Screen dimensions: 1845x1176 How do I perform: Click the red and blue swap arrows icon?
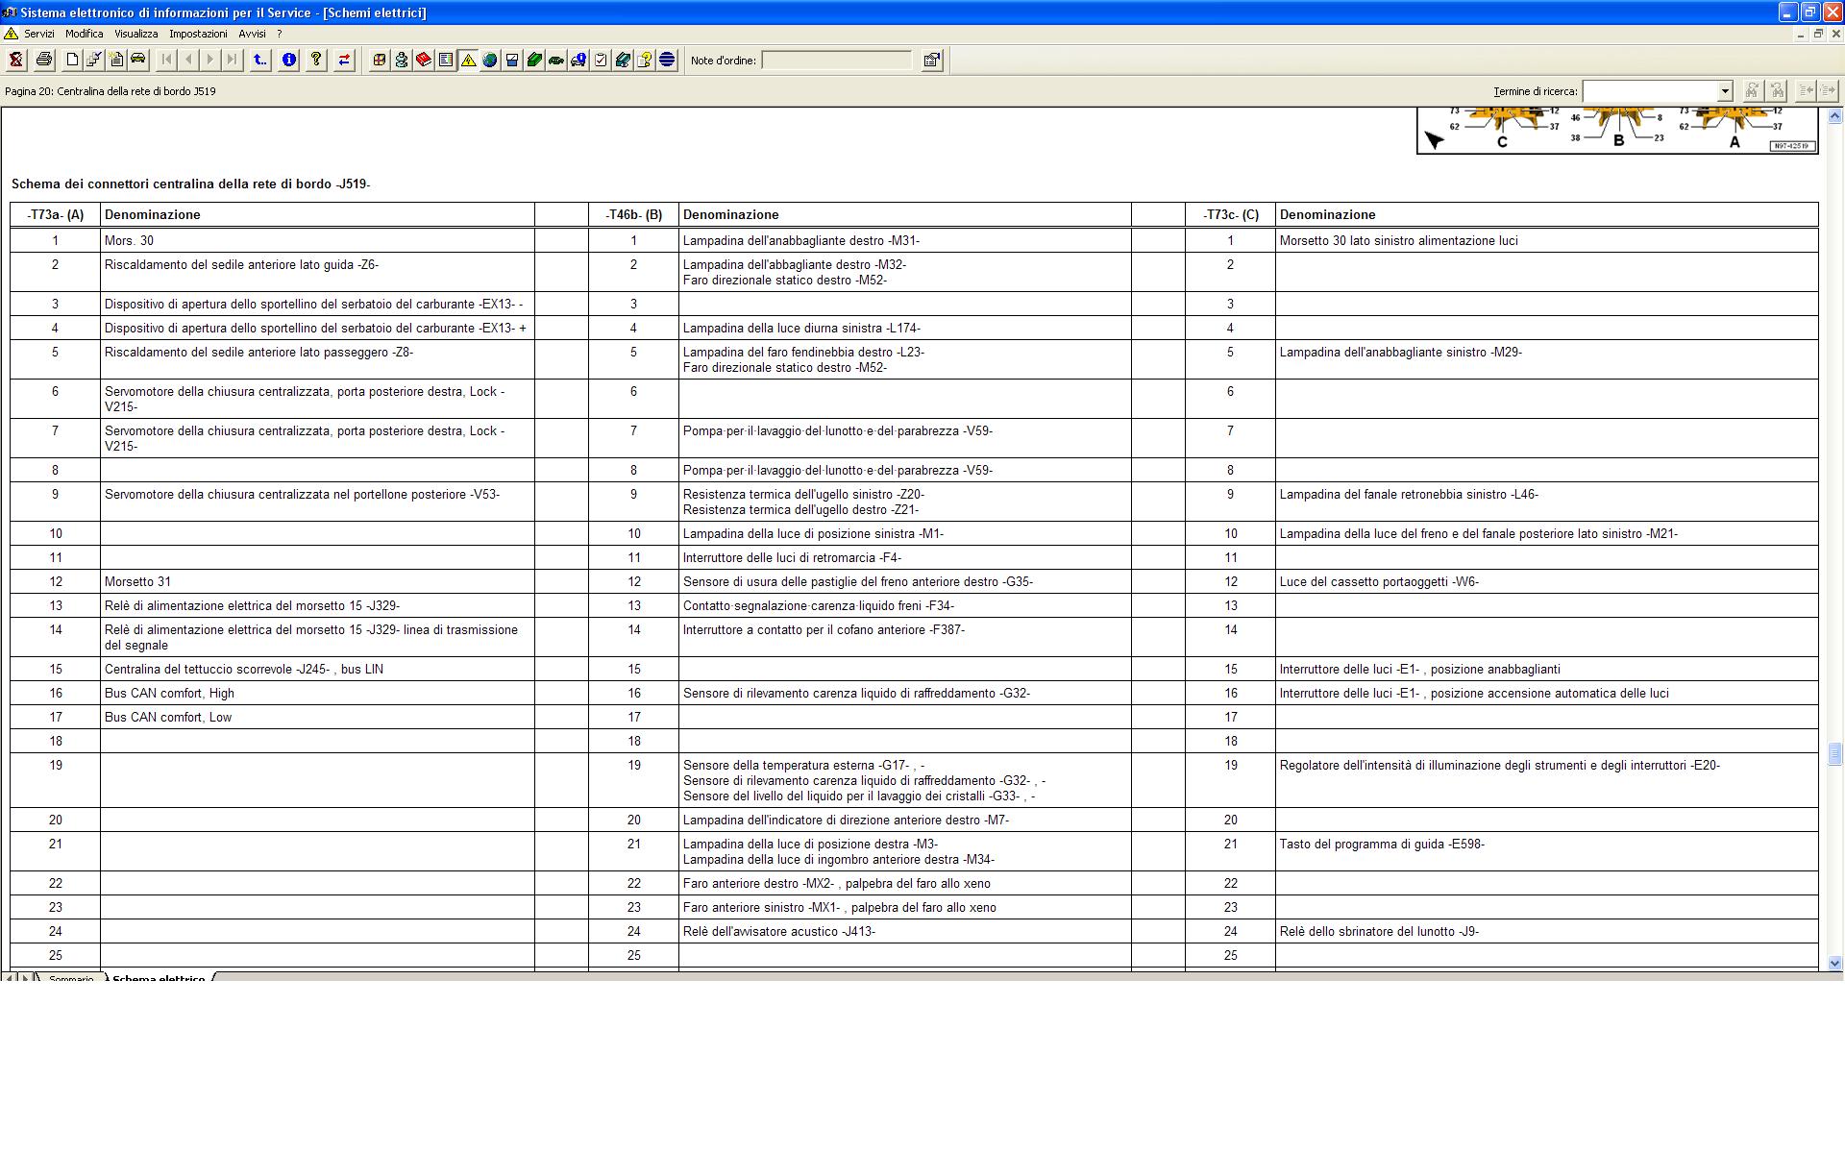click(x=344, y=60)
